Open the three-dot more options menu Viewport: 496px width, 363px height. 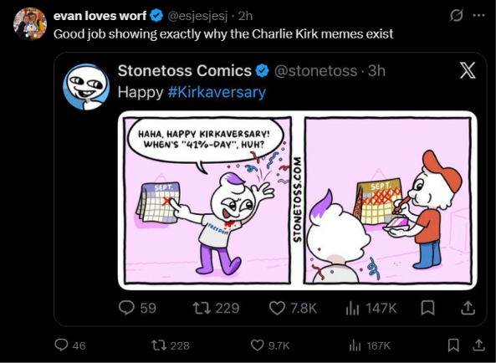[x=478, y=15]
